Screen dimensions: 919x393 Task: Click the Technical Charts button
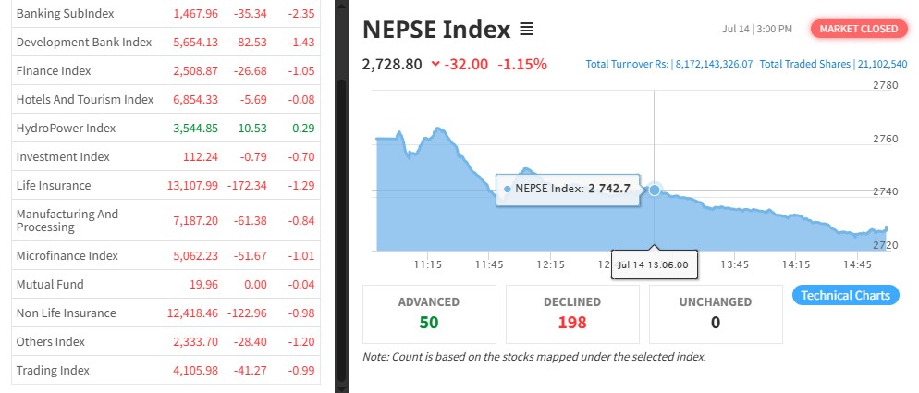click(x=845, y=296)
